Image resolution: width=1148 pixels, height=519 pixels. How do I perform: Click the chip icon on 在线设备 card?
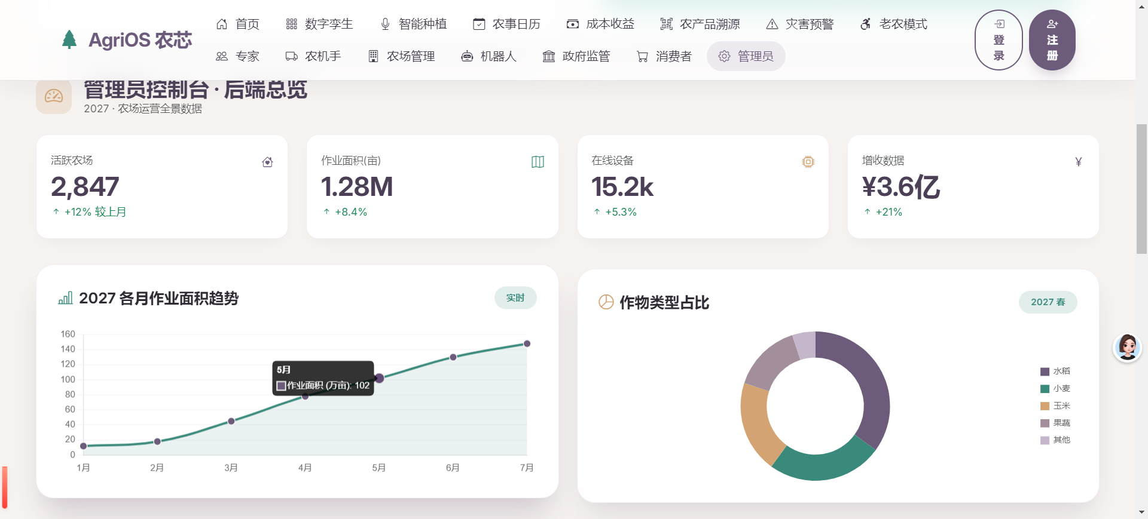pyautogui.click(x=808, y=162)
